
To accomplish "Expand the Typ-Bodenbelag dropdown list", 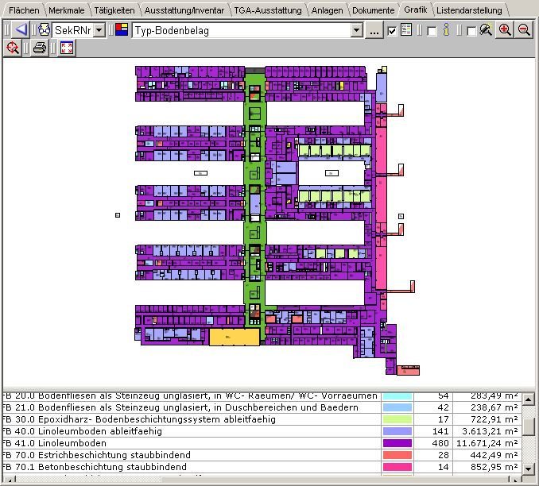I will point(357,30).
